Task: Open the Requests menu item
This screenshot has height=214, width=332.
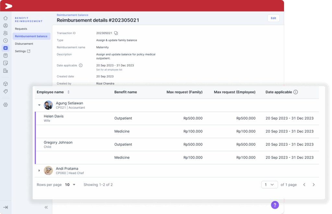Action: [x=21, y=29]
